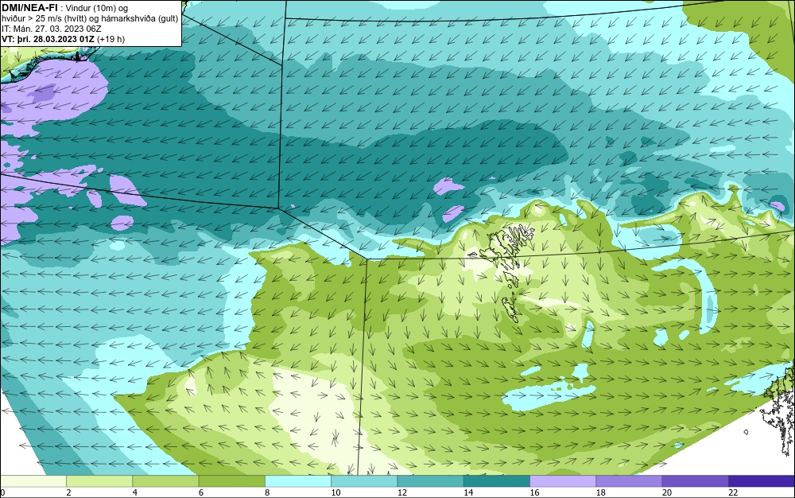Pick the 12–14 m/s teal legend swatch
This screenshot has height=498, width=795.
pyautogui.click(x=430, y=481)
